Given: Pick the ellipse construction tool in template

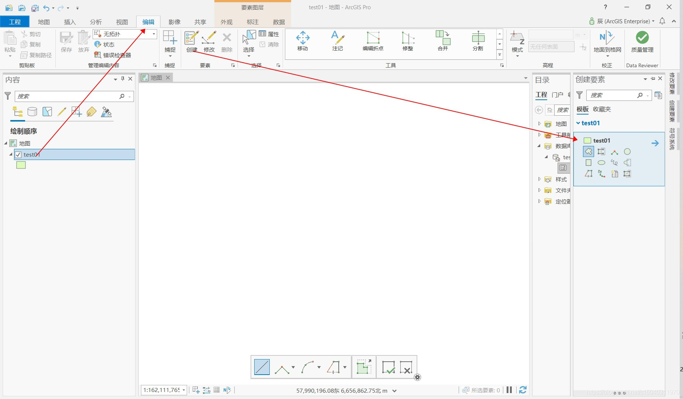Looking at the screenshot, I should [x=601, y=163].
